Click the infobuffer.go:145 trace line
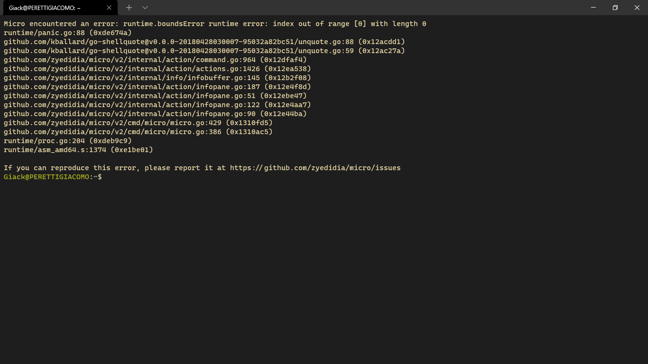Screen dimensions: 648x364 point(157,78)
